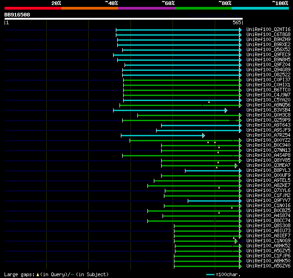This screenshot has height=278, width=293.
Task: Open subject UniRef100_B9RXE2
Action: coord(268,45)
